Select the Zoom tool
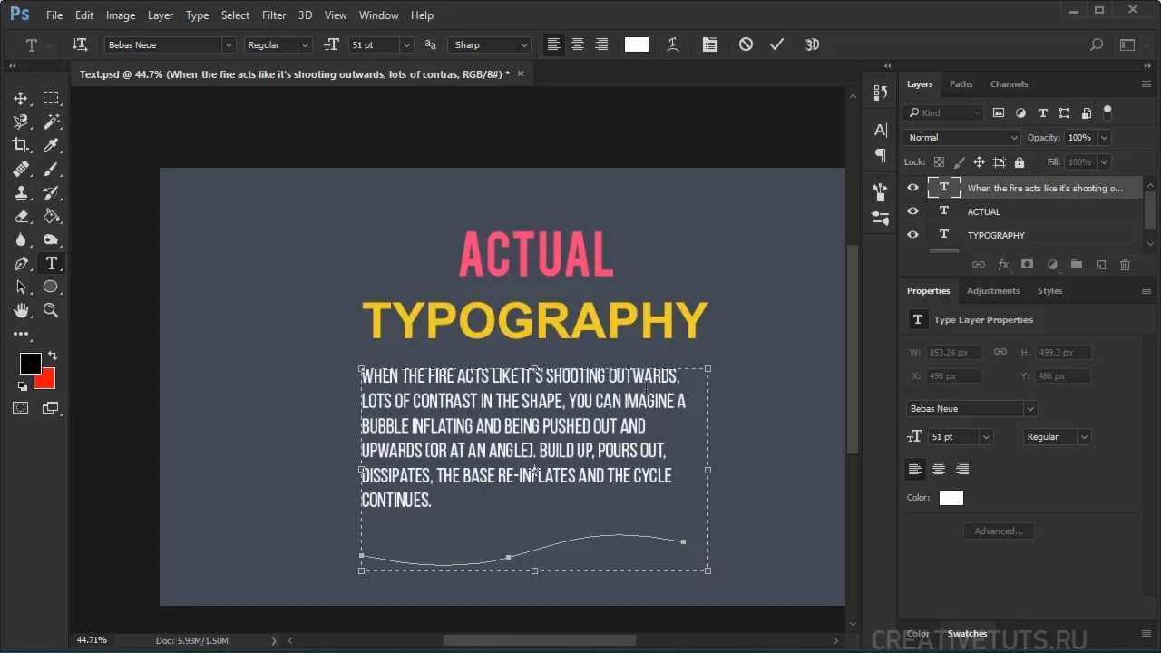Screen dimensions: 1161x653 click(51, 310)
